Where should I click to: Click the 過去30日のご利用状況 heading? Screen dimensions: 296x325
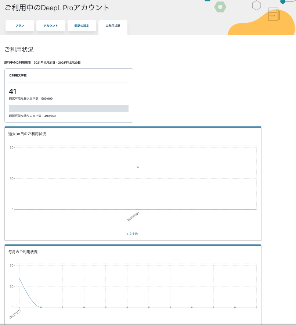point(27,134)
